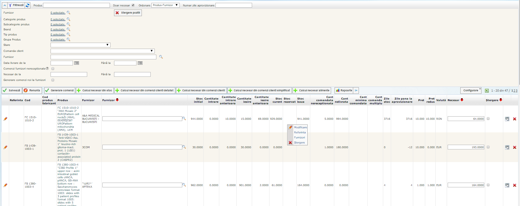Open the calendar picker for Data livrare de la
The height and width of the screenshot is (206, 520).
76,63
